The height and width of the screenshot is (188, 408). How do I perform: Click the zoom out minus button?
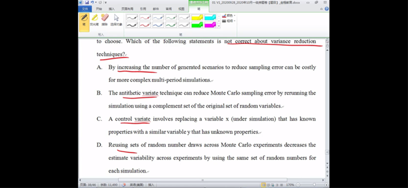pos(298,185)
